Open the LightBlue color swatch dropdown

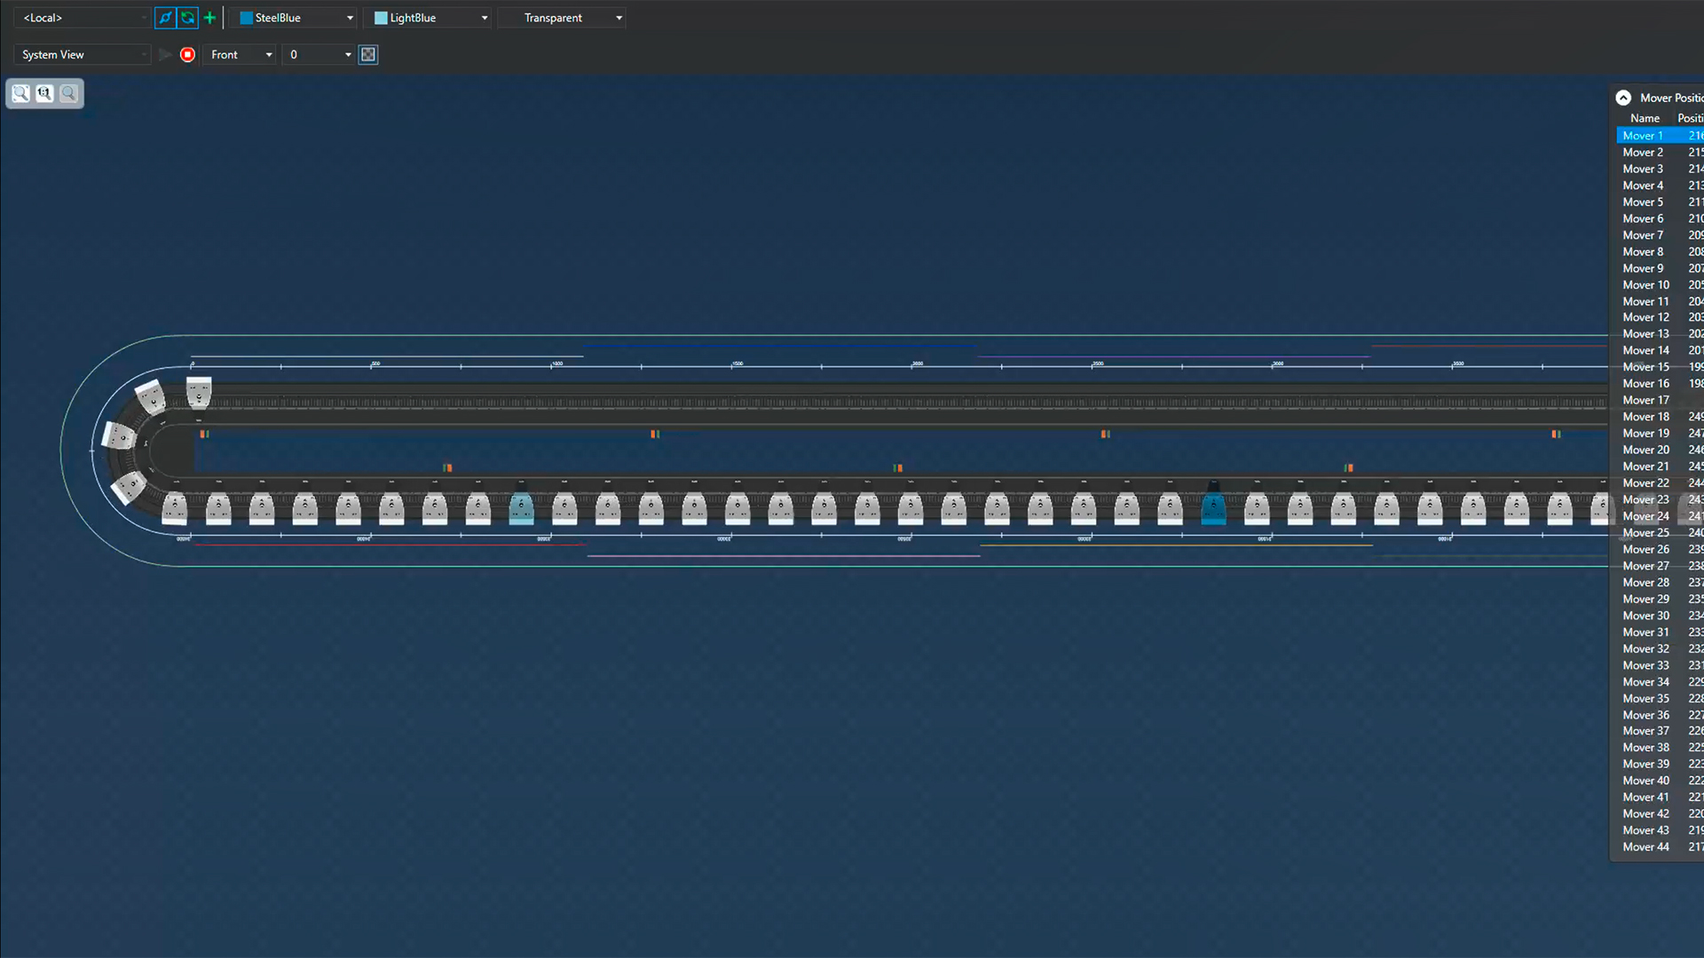(x=427, y=17)
